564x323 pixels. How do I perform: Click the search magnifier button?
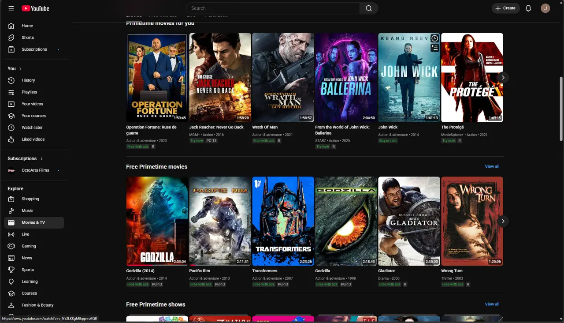pos(369,8)
